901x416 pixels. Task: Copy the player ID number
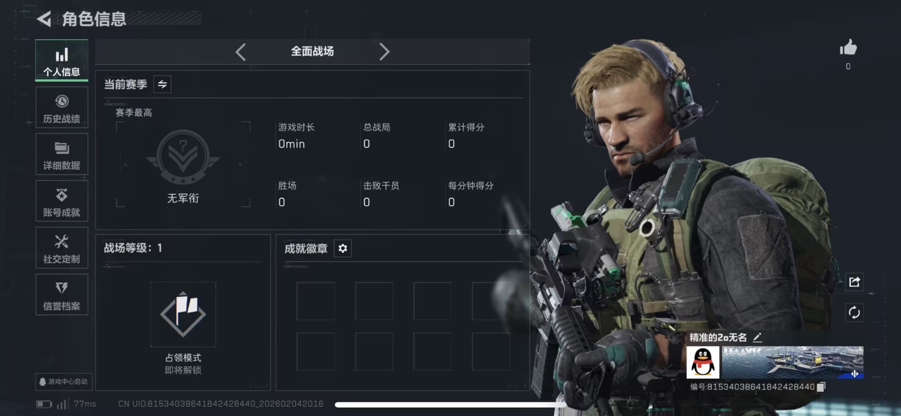pyautogui.click(x=821, y=387)
